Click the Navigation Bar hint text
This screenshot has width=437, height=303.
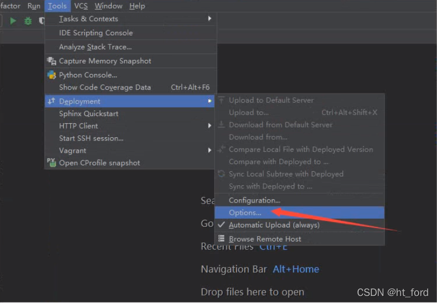click(234, 269)
